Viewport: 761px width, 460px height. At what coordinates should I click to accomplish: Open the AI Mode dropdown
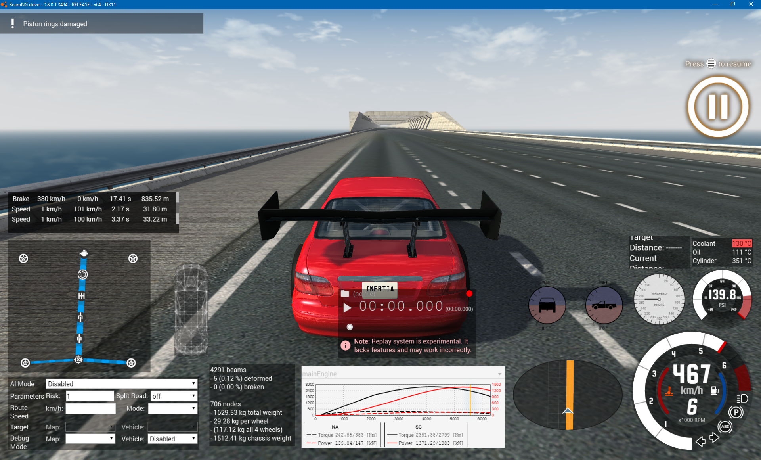point(122,384)
